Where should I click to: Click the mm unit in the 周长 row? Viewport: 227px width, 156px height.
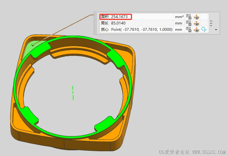179,23
